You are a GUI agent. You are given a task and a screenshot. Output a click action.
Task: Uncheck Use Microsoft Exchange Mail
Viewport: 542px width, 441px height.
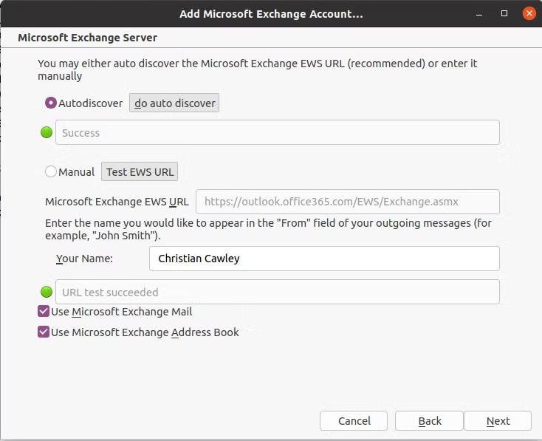[x=44, y=311]
